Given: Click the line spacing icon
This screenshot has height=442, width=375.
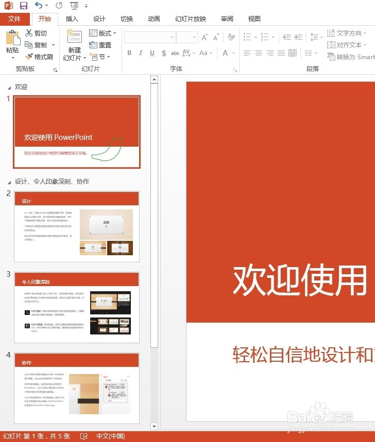Looking at the screenshot, I should (314, 37).
